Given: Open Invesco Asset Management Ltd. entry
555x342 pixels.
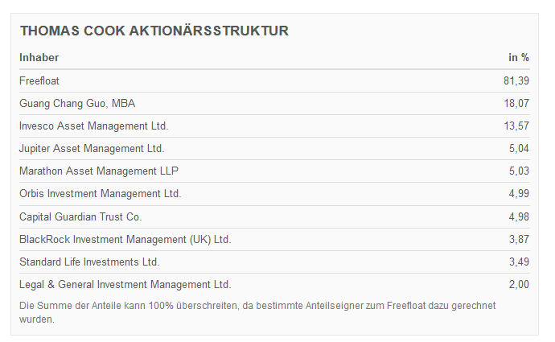Looking at the screenshot, I should pos(94,126).
